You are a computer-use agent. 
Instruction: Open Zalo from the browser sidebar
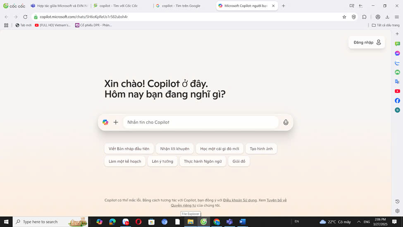397,63
